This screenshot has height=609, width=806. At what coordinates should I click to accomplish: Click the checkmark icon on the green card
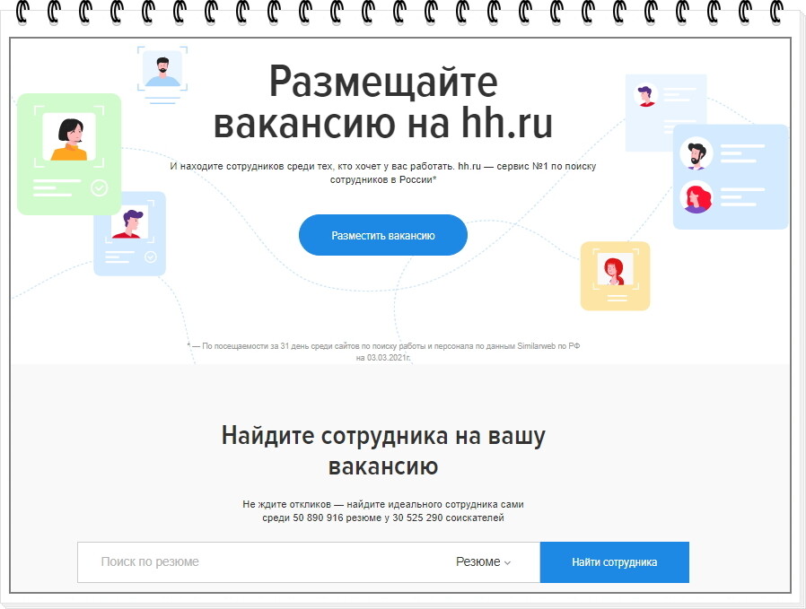[100, 188]
